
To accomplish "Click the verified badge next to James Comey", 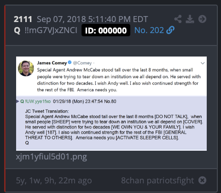I will [x=70, y=62].
